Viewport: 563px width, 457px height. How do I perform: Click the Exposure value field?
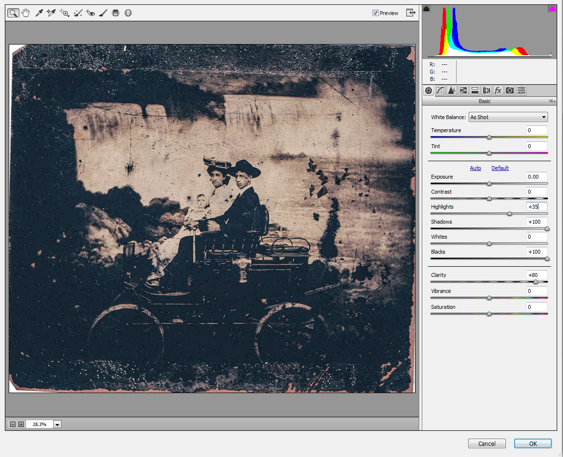(537, 177)
